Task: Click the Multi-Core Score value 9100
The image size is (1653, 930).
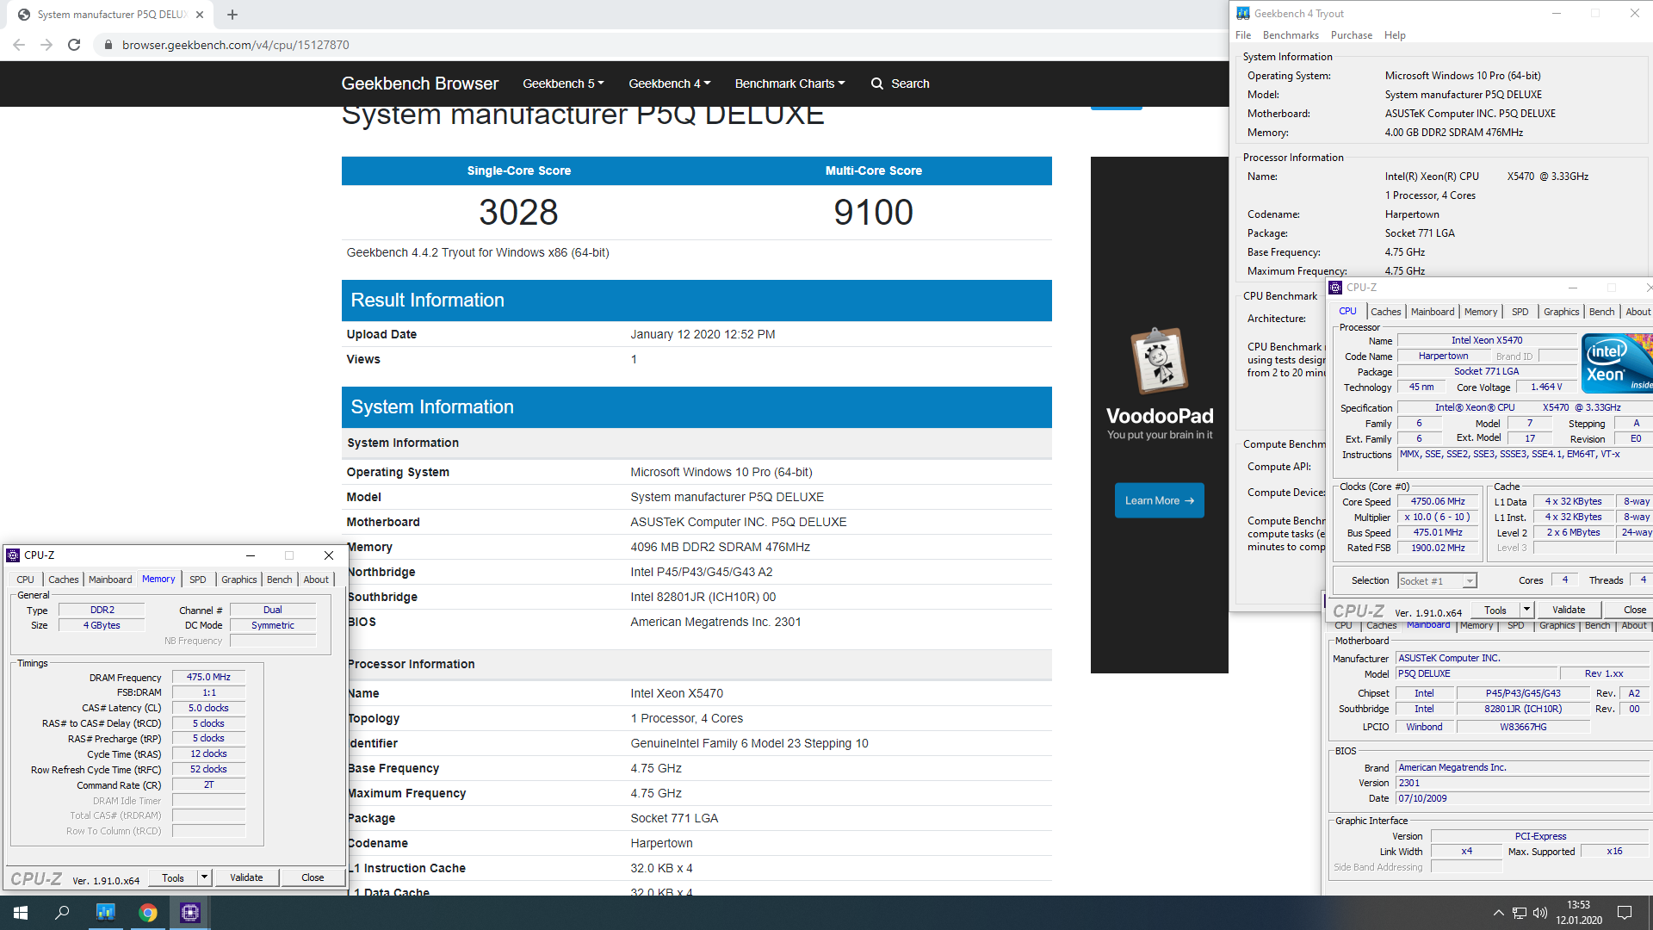Action: point(873,212)
